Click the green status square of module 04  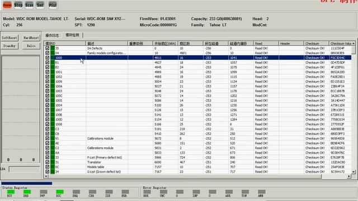click(x=53, y=53)
